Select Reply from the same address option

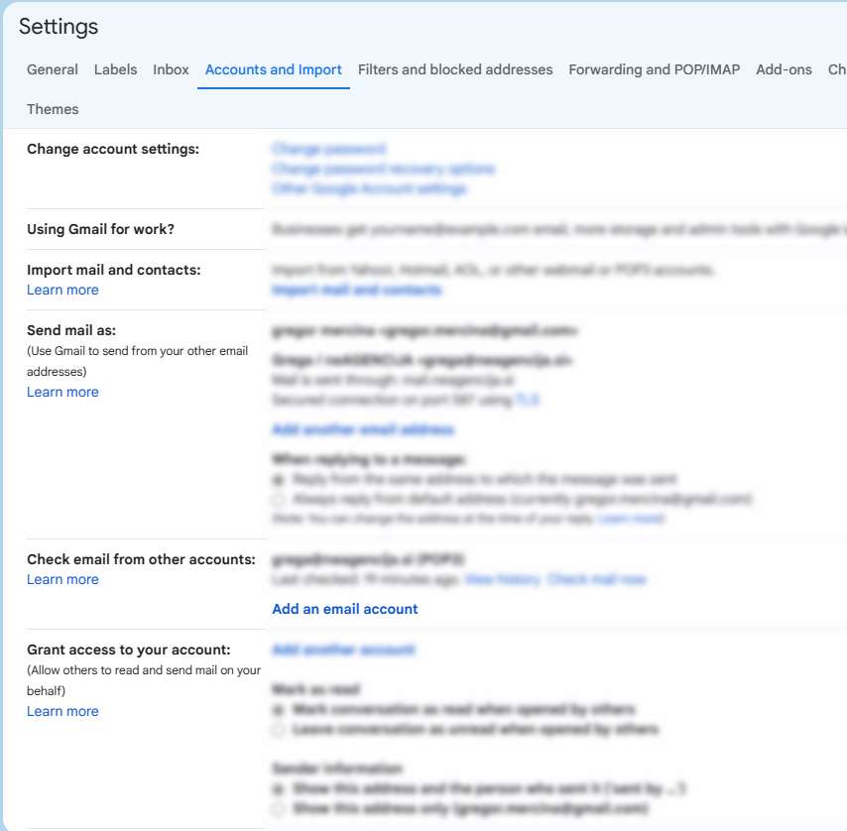coord(278,479)
